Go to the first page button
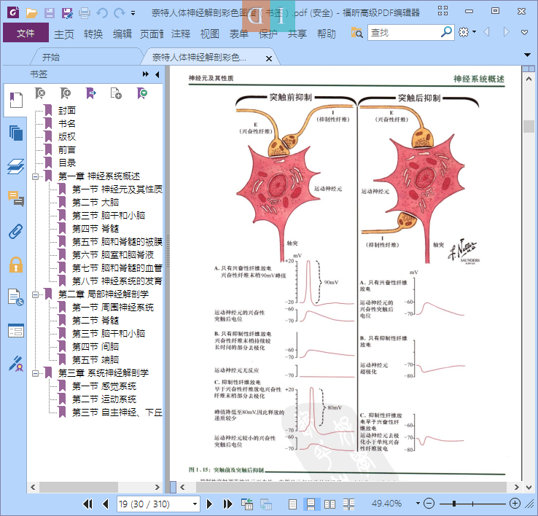Image resolution: width=538 pixels, height=516 pixels. (87, 504)
